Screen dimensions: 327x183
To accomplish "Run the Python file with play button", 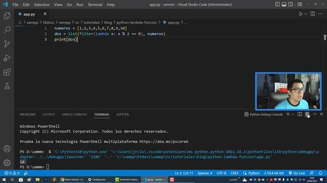I will pyautogui.click(x=301, y=14).
